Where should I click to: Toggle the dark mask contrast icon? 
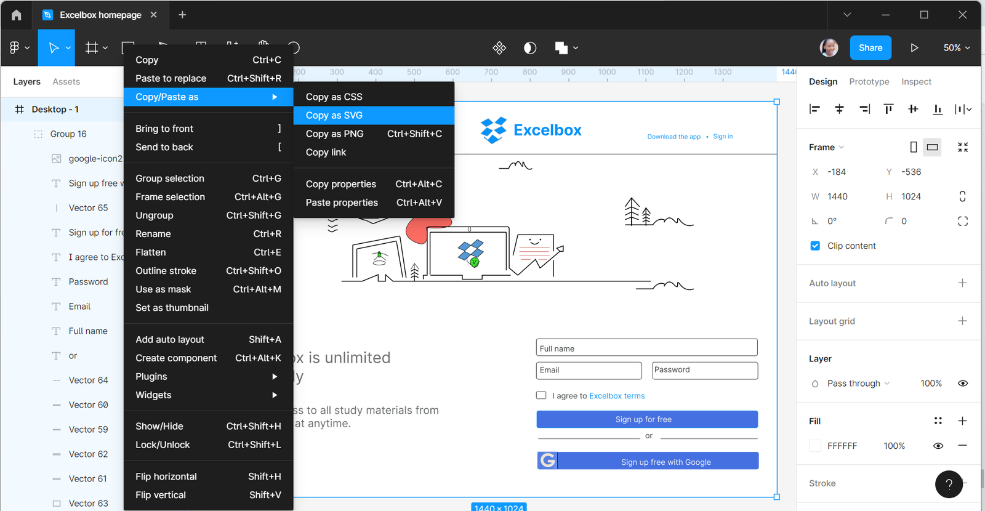[530, 47]
